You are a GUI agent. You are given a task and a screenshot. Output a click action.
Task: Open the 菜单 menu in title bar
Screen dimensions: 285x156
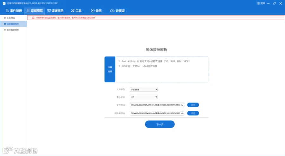[261, 3]
